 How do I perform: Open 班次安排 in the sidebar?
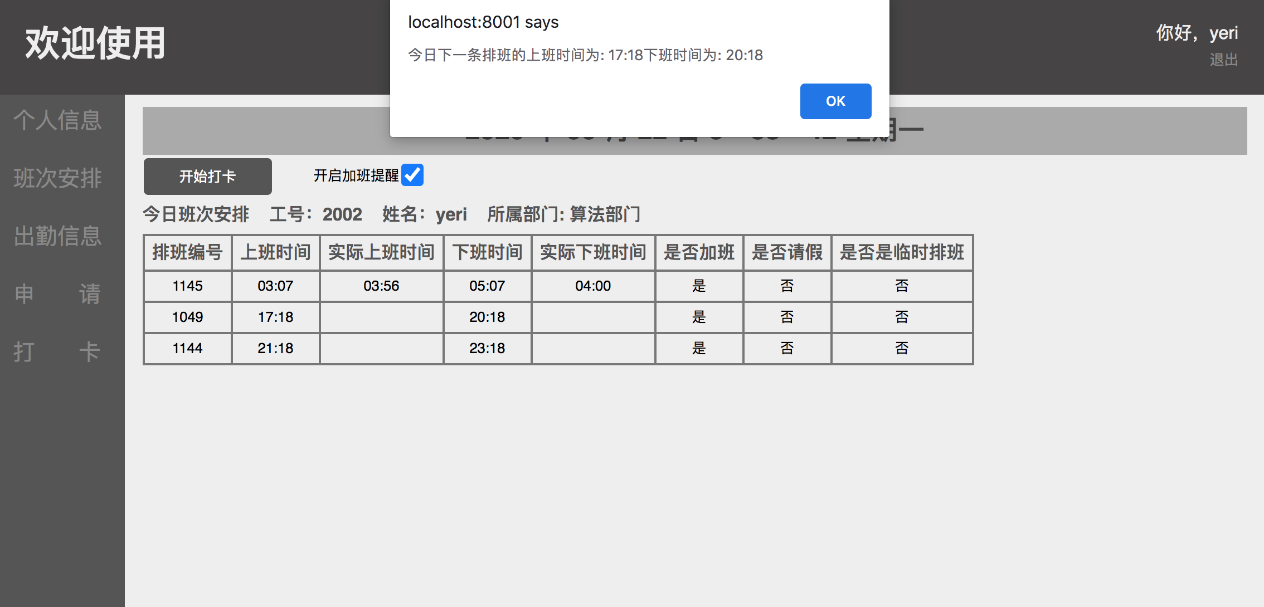(x=58, y=178)
